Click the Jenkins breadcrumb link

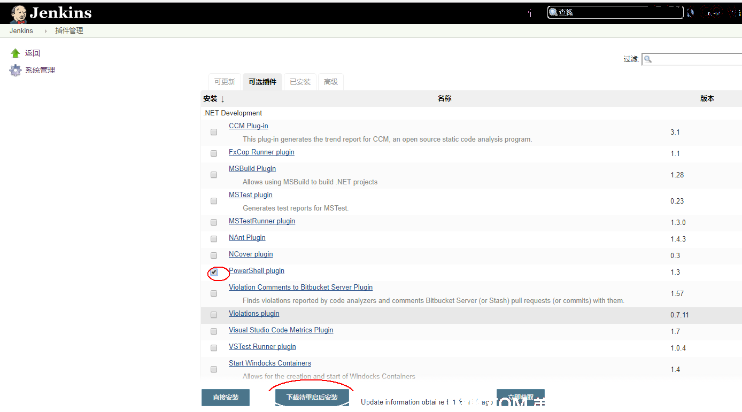21,31
